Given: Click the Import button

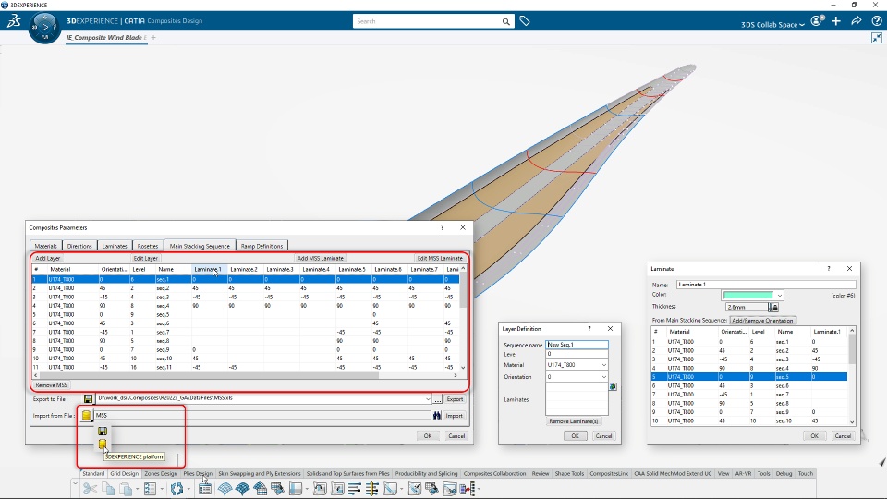Looking at the screenshot, I should [x=455, y=416].
